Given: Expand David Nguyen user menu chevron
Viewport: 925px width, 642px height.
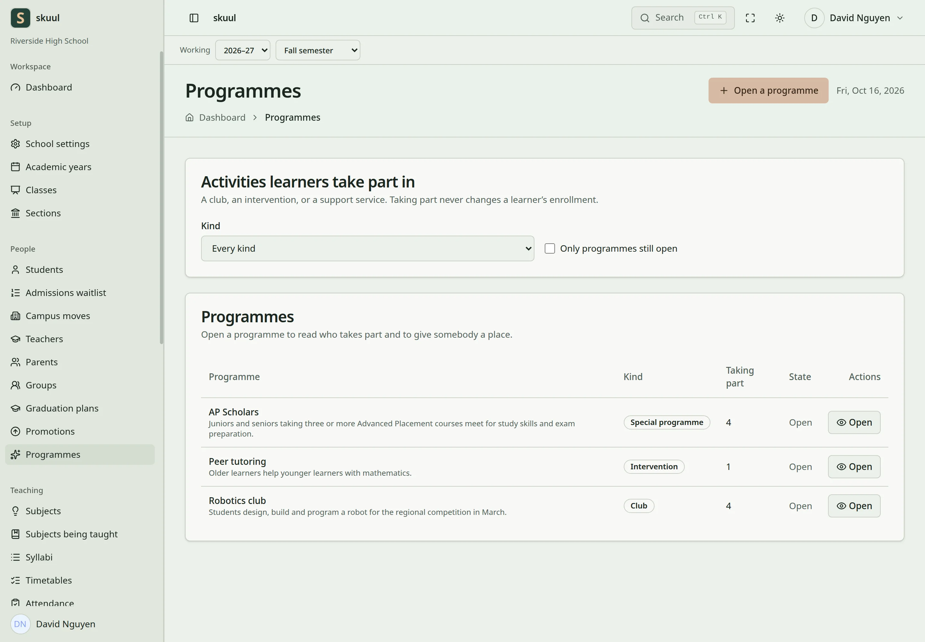Looking at the screenshot, I should (x=900, y=18).
